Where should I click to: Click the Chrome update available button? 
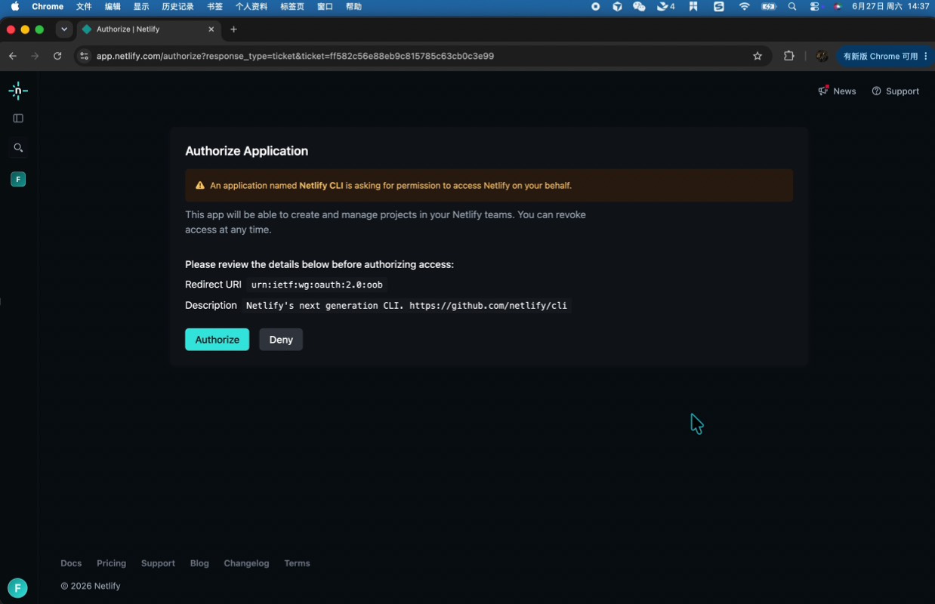tap(885, 56)
